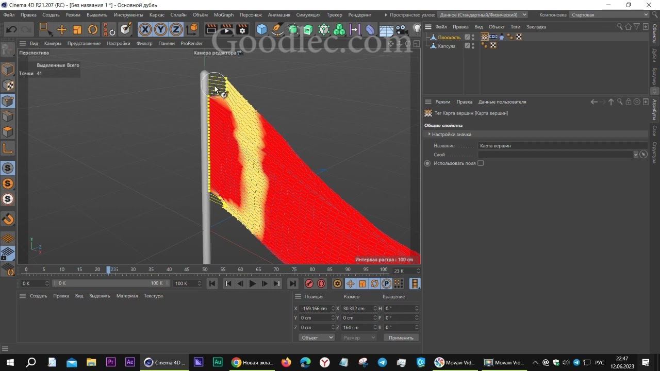The image size is (660, 371).
Task: Click Position X value field
Action: 316,308
